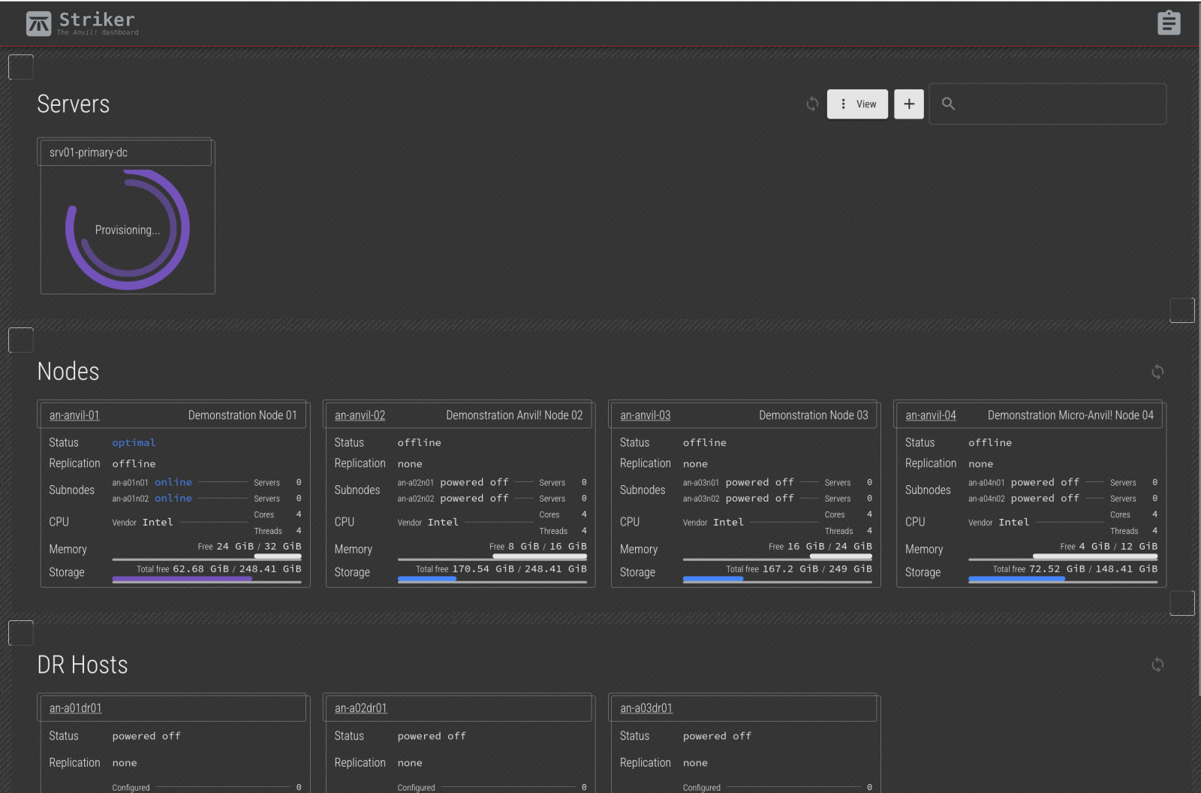
Task: Open the an-a01dr01 DR host link
Action: click(75, 708)
